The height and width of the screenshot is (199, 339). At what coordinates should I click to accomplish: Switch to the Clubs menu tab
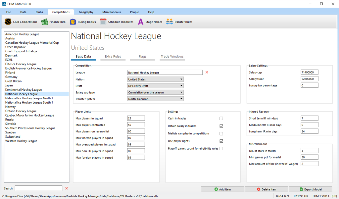click(x=39, y=12)
